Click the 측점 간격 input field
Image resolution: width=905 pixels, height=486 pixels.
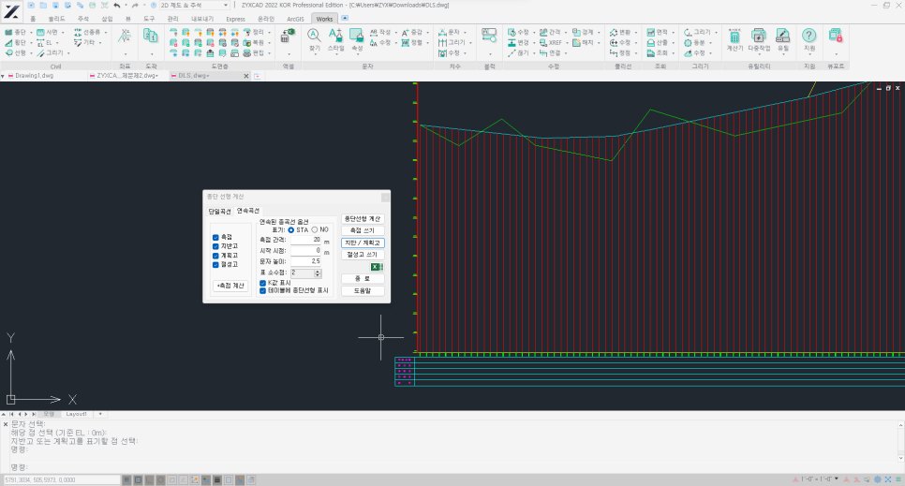(x=305, y=241)
